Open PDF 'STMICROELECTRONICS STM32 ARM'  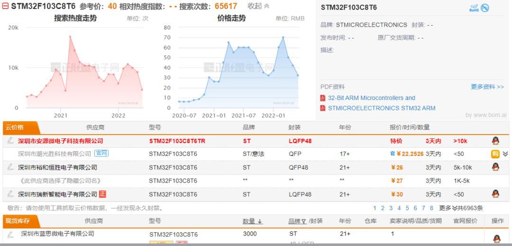pyautogui.click(x=381, y=108)
